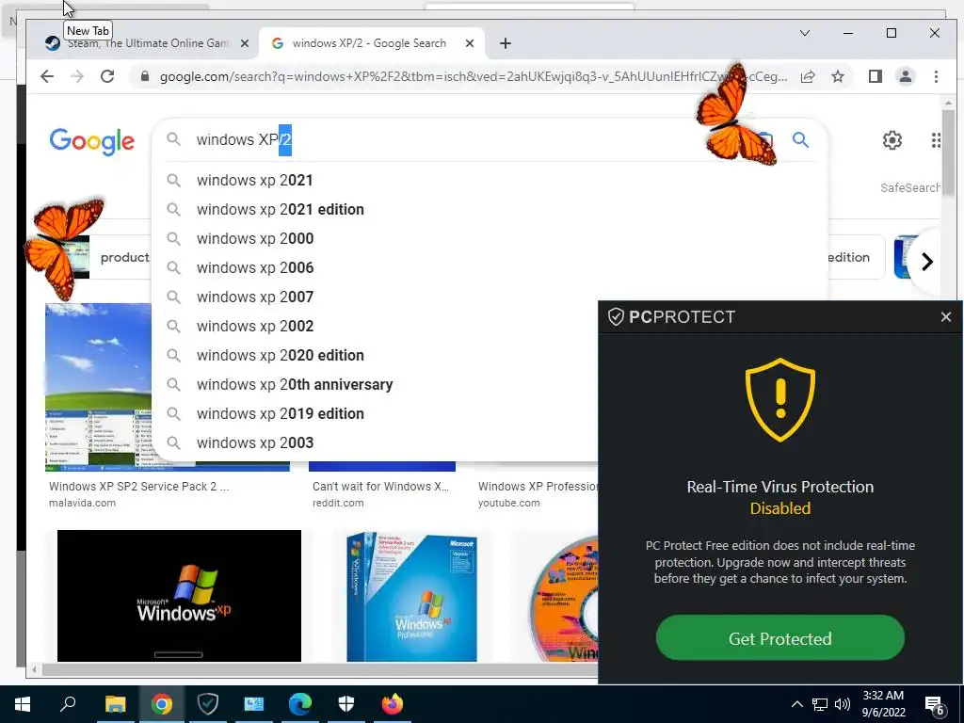Image resolution: width=964 pixels, height=723 pixels.
Task: Bookmark this page with the star icon
Action: click(837, 77)
